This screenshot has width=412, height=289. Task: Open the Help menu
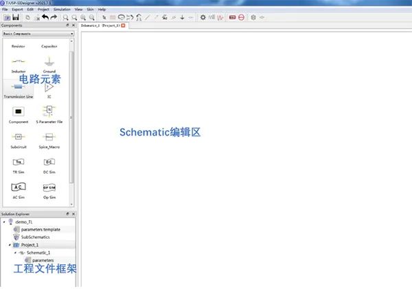click(x=102, y=9)
